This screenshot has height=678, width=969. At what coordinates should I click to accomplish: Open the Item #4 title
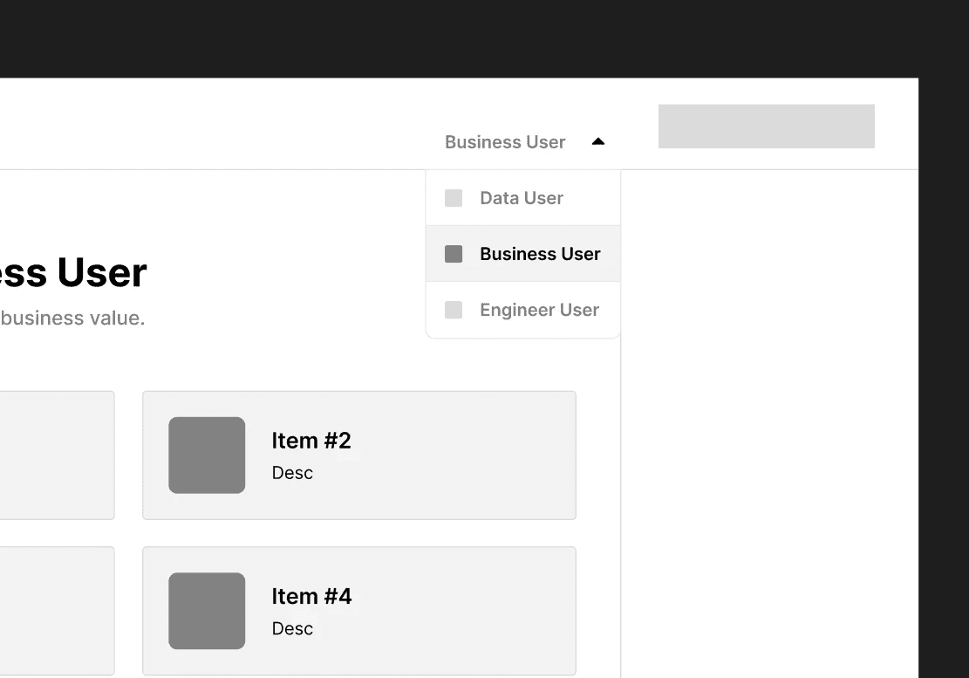point(311,596)
